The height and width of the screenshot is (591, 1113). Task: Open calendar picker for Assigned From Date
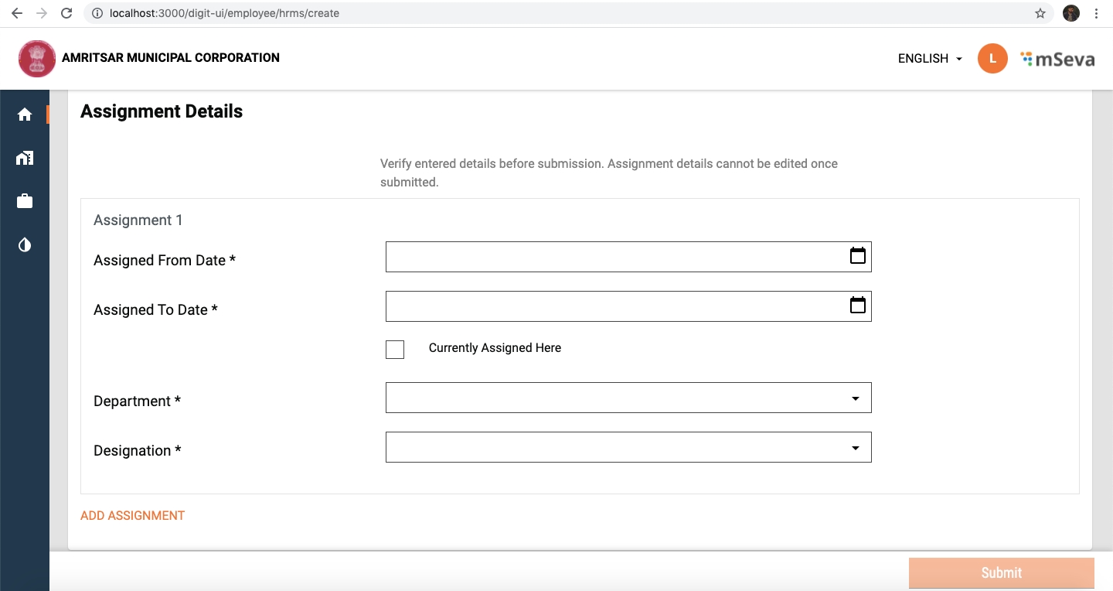coord(857,256)
